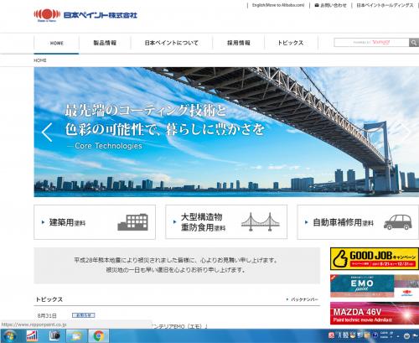419x343 pixels.
Task: Select the HOME navigation tab
Action: click(x=57, y=43)
